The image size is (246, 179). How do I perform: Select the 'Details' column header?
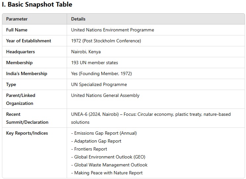78,19
